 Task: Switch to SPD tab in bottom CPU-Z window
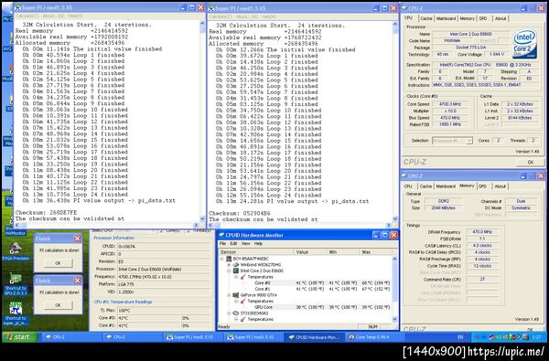tap(483, 186)
